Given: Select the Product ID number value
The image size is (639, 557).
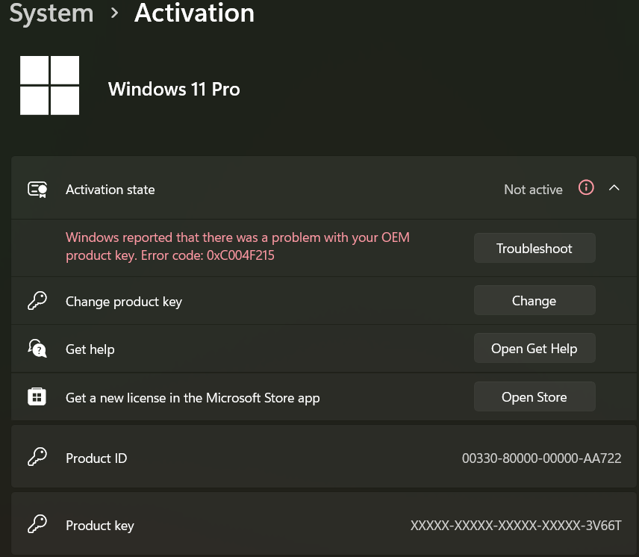Looking at the screenshot, I should [x=541, y=458].
